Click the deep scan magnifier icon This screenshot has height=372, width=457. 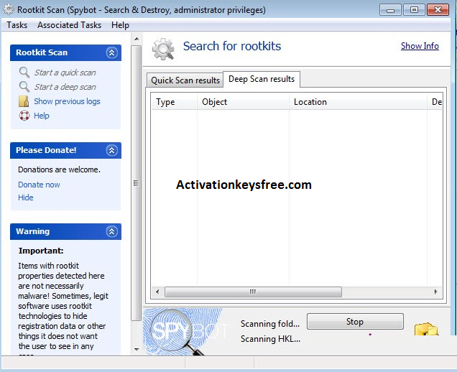click(24, 87)
